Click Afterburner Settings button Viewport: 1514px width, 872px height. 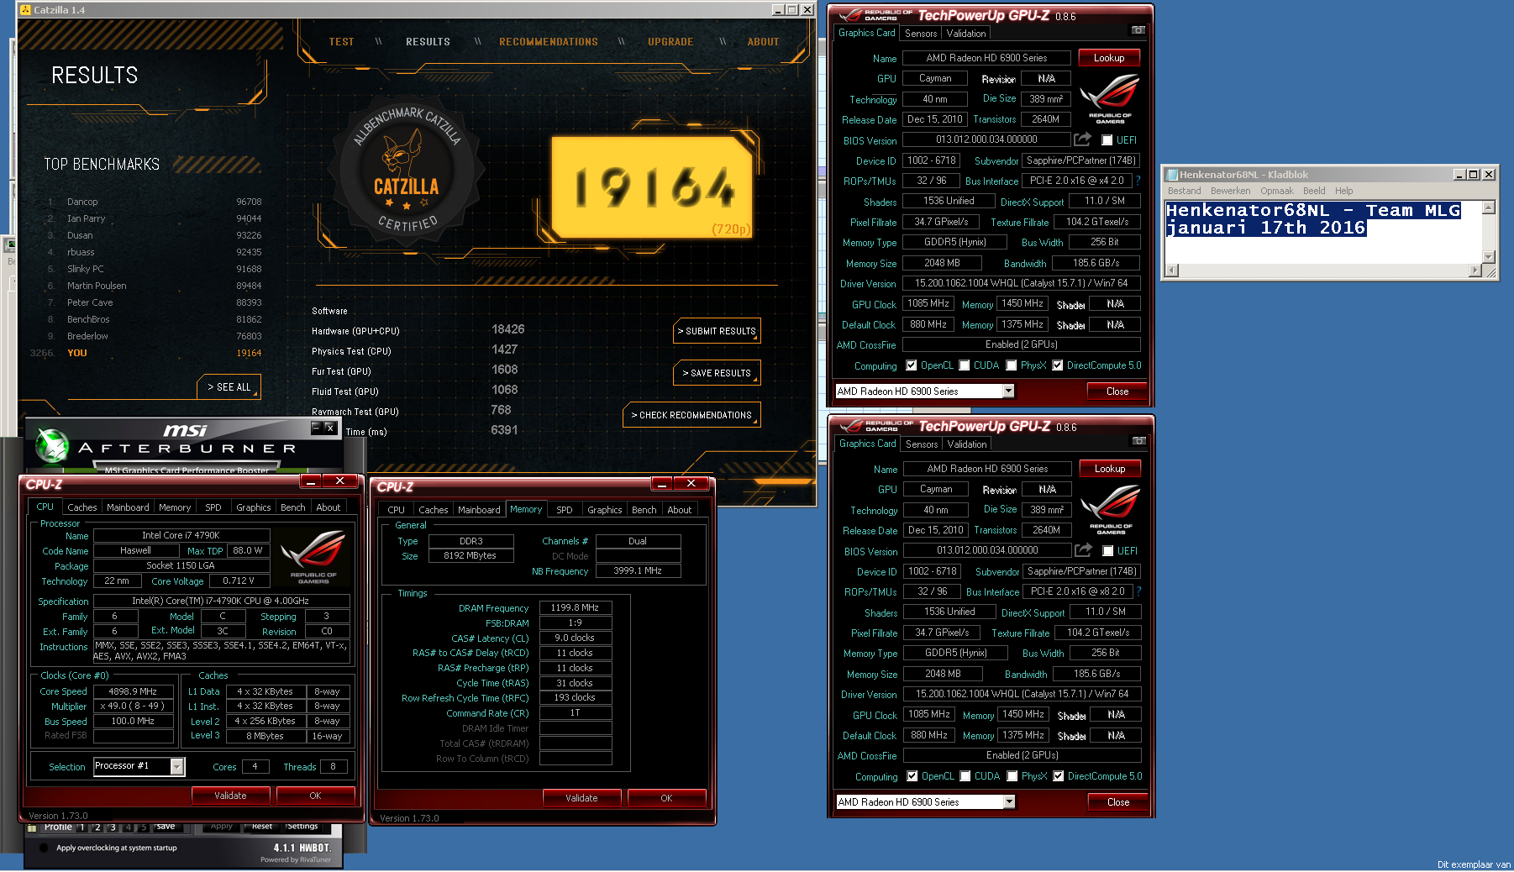(301, 827)
